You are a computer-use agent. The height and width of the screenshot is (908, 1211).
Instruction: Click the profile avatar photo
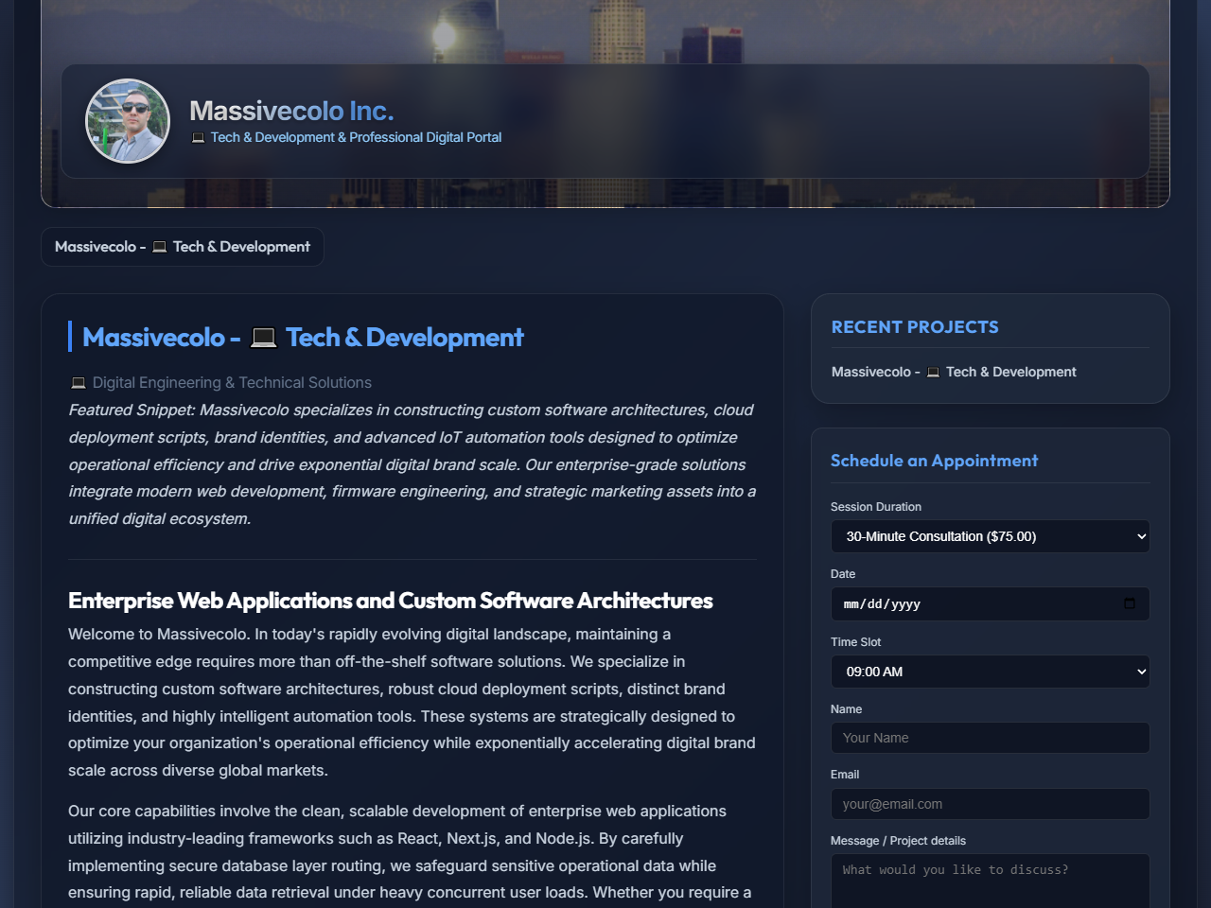coord(128,121)
